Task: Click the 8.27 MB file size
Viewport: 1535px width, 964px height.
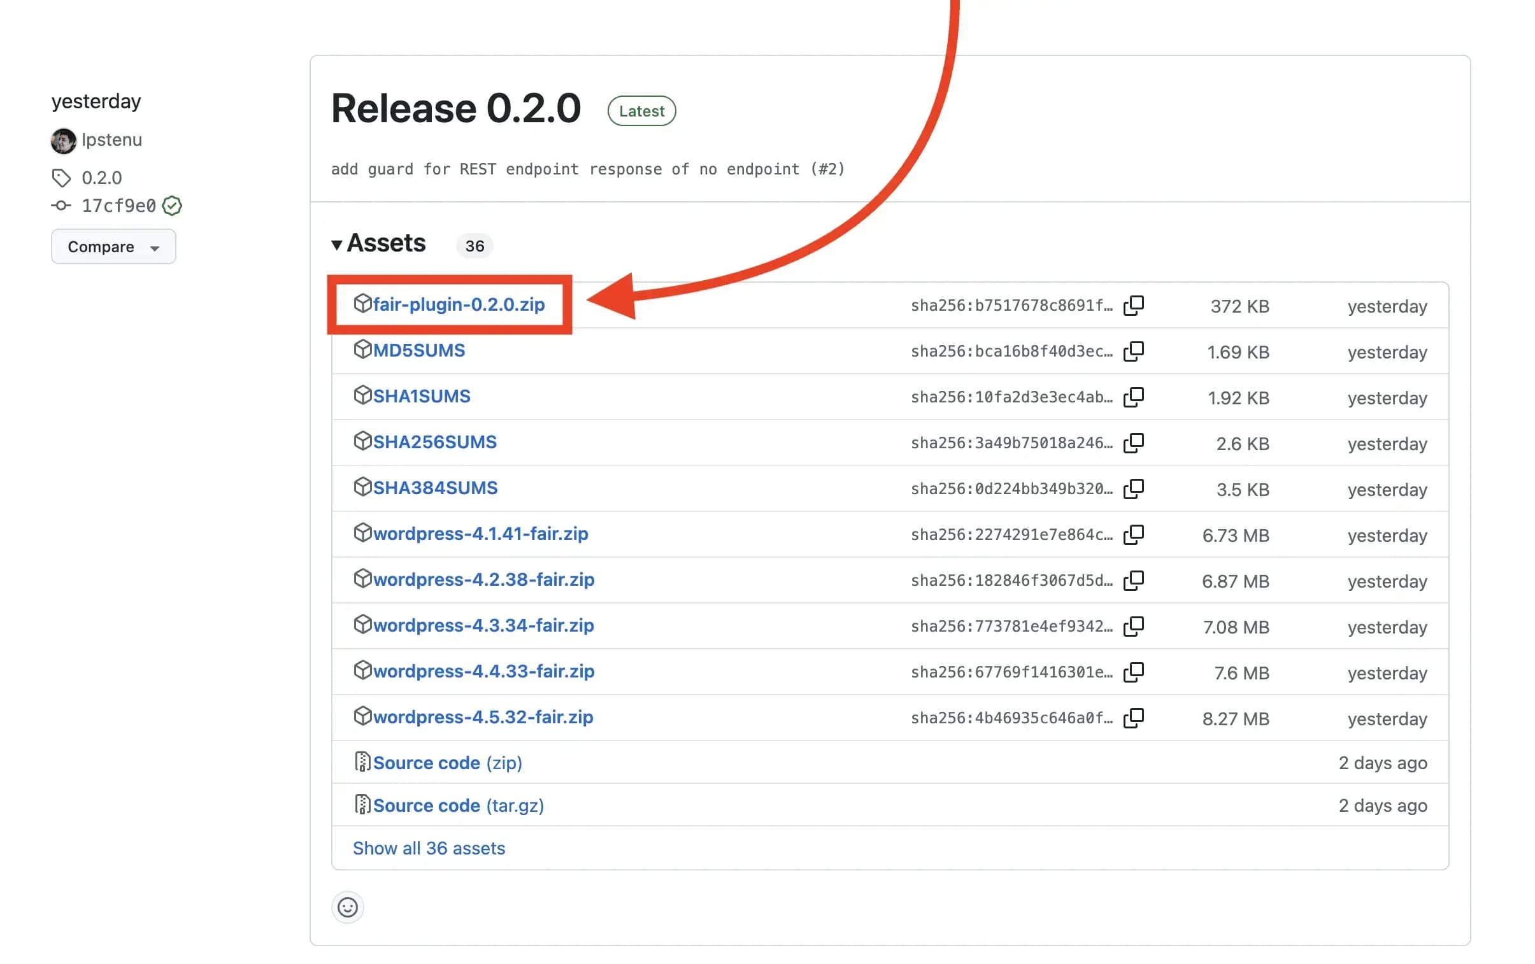Action: pyautogui.click(x=1236, y=719)
